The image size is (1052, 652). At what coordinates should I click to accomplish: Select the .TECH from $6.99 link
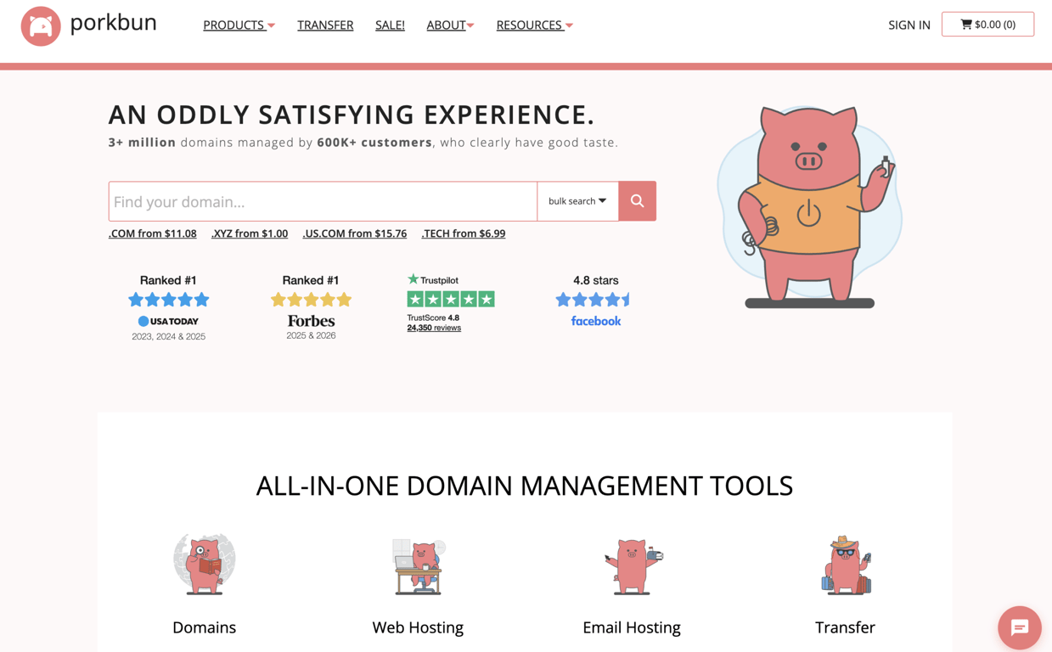(464, 233)
